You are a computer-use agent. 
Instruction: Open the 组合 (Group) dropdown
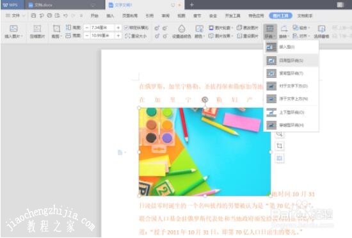[x=301, y=28]
